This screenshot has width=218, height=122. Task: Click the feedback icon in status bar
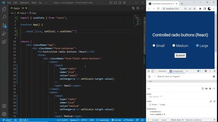pos(137,120)
